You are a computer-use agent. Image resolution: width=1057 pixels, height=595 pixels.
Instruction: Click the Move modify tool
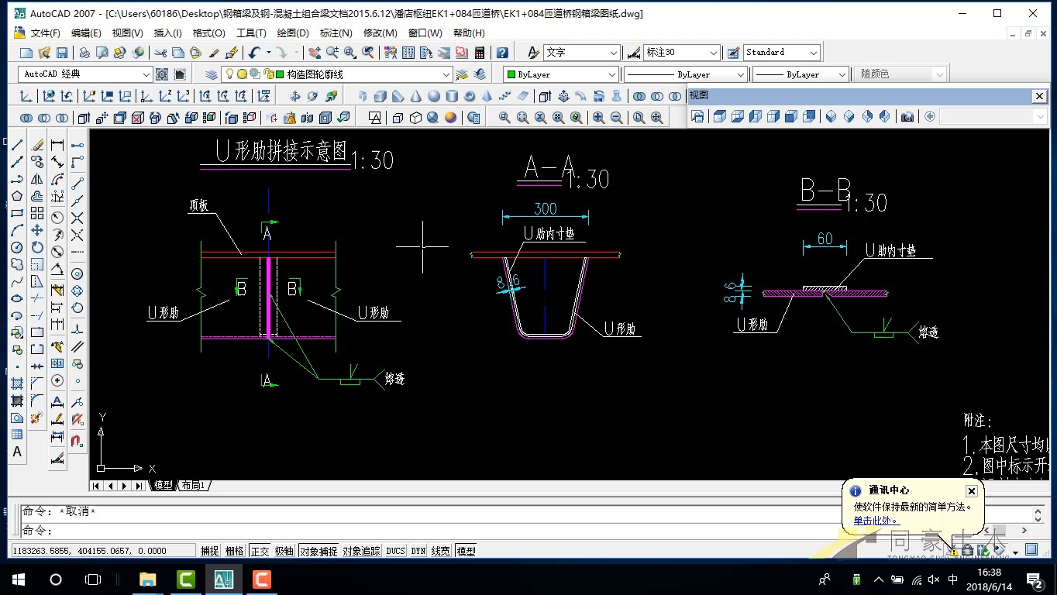click(37, 230)
